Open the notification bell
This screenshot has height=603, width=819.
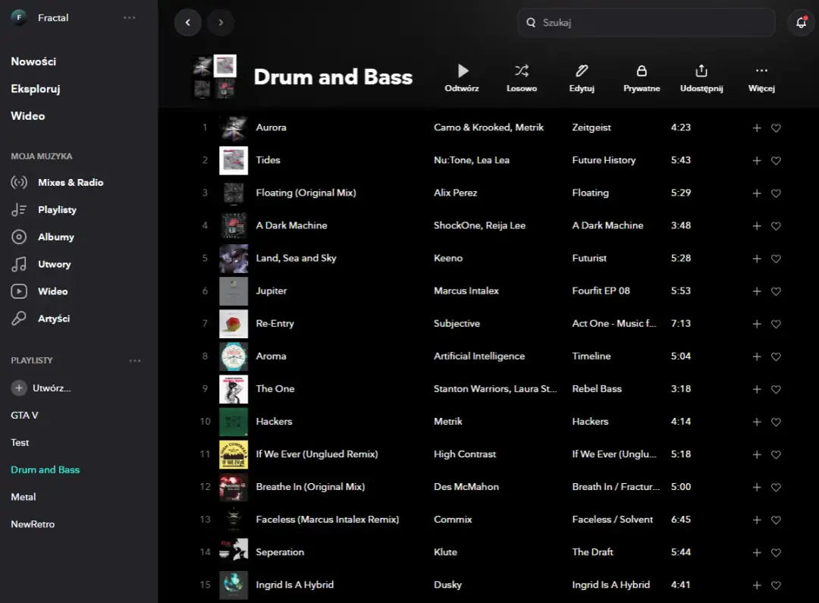coord(800,22)
